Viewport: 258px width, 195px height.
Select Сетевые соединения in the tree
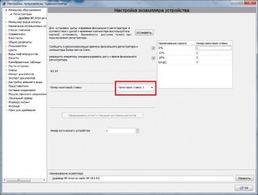tap(22, 90)
